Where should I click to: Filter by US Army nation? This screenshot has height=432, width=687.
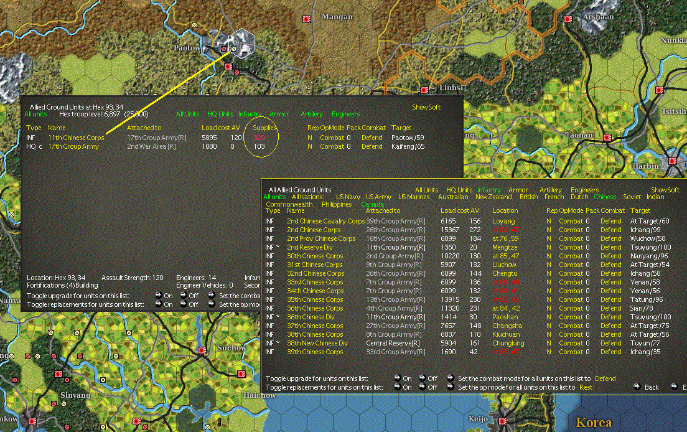(x=378, y=197)
